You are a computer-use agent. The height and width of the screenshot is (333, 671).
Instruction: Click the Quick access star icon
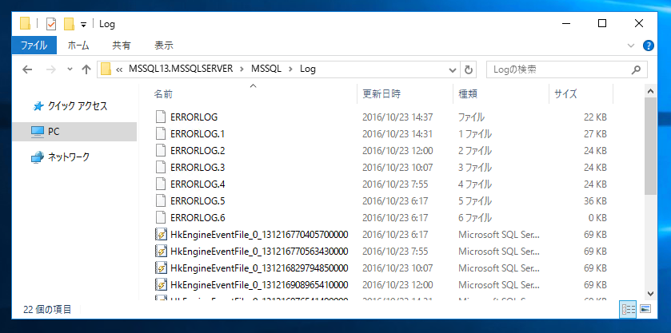pos(38,106)
